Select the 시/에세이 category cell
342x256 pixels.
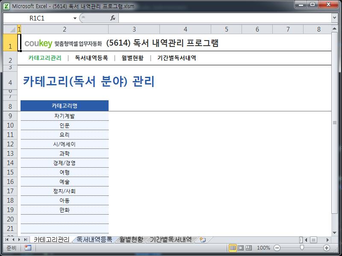(x=65, y=144)
